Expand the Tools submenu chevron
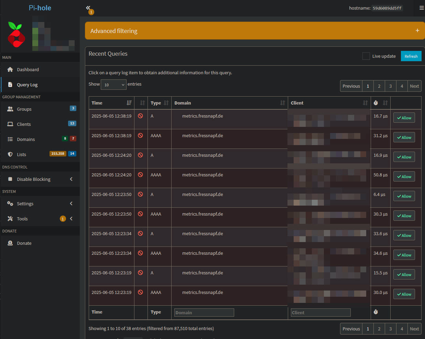Viewport: 425px width, 339px height. pos(71,219)
